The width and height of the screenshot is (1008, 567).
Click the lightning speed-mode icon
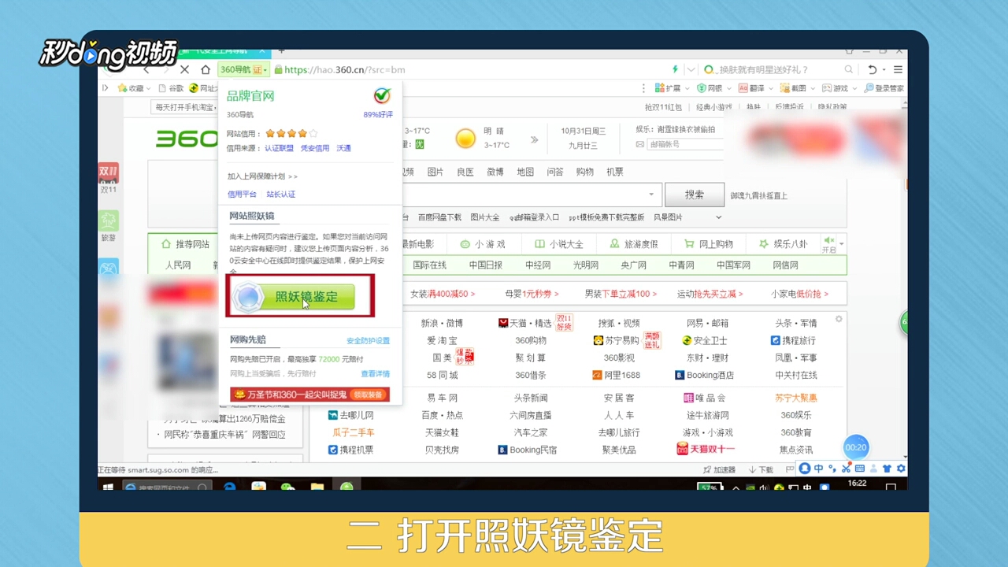[x=674, y=69]
